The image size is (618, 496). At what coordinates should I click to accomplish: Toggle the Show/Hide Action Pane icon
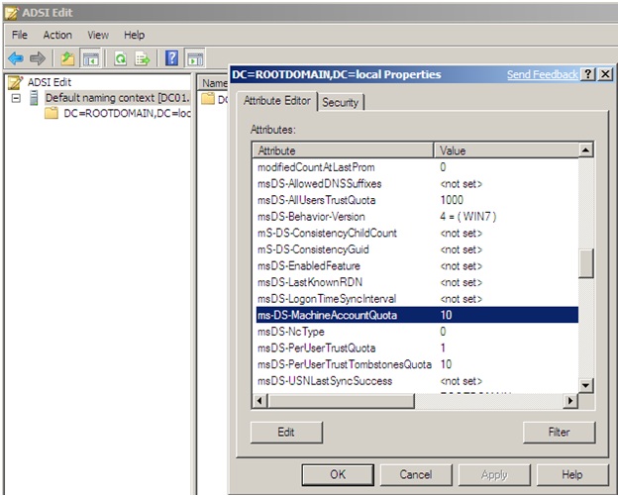pyautogui.click(x=195, y=58)
